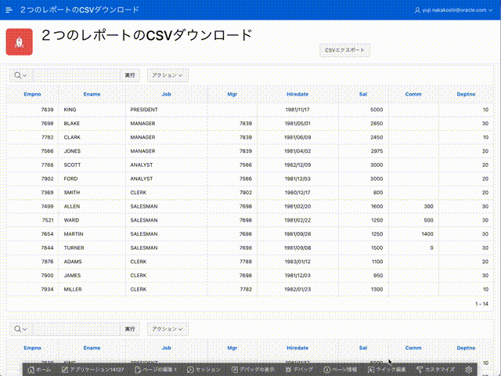
Task: Click 実行 button in the first report
Action: 130,75
